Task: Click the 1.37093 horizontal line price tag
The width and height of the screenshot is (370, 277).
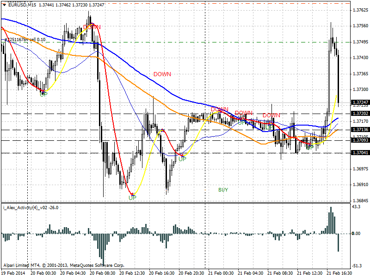Action: point(360,140)
